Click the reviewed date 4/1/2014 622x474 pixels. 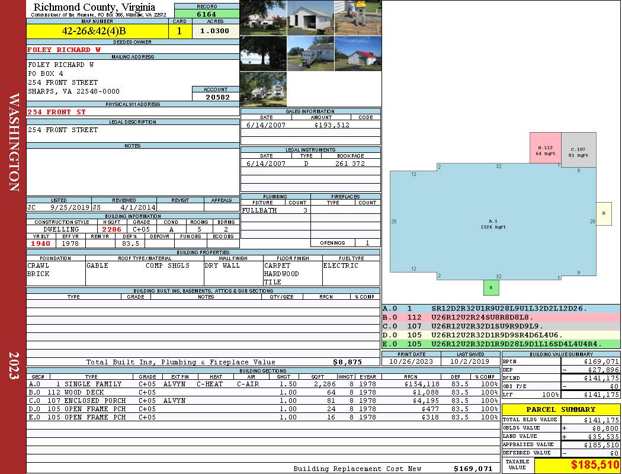point(138,207)
